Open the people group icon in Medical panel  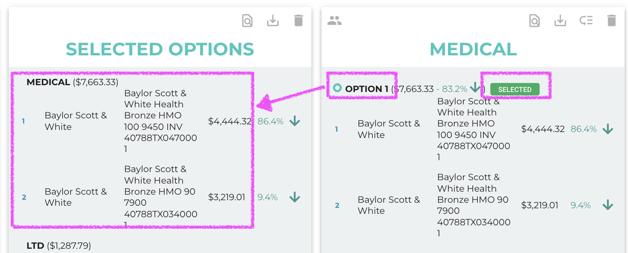334,20
